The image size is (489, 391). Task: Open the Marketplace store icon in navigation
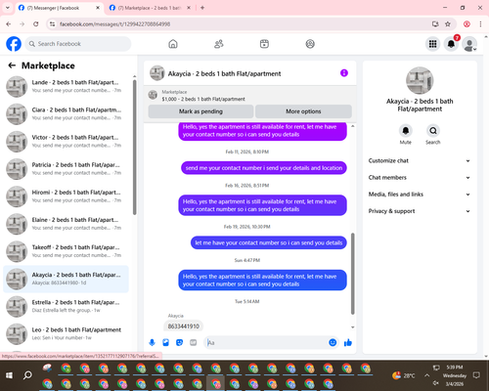264,44
